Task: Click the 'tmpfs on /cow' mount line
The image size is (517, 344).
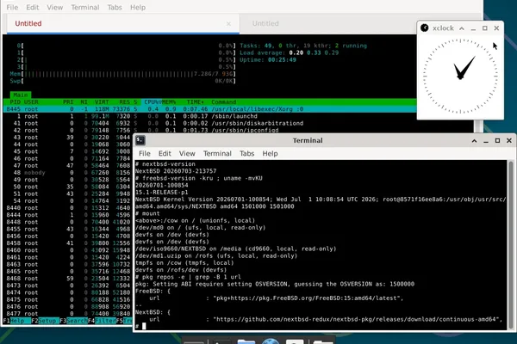Action: (x=184, y=262)
